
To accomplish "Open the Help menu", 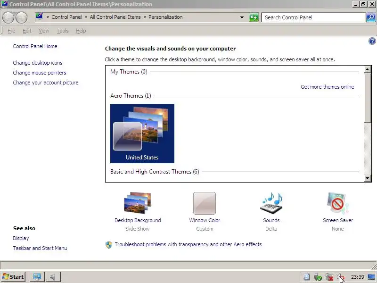I will [81, 31].
